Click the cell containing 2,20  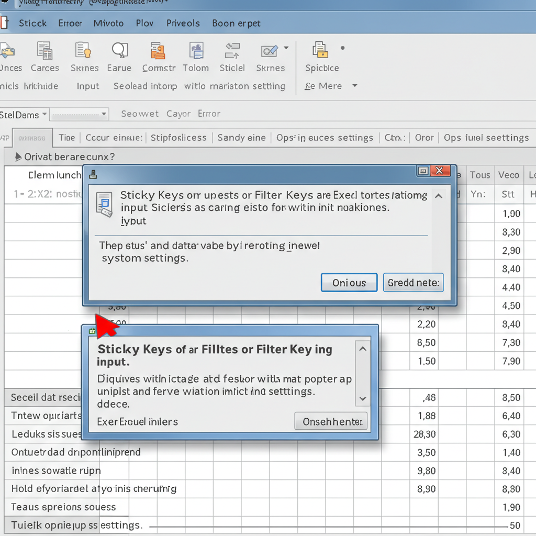click(424, 324)
